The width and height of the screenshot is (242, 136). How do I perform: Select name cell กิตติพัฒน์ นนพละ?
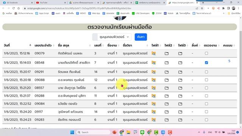pos(70,53)
